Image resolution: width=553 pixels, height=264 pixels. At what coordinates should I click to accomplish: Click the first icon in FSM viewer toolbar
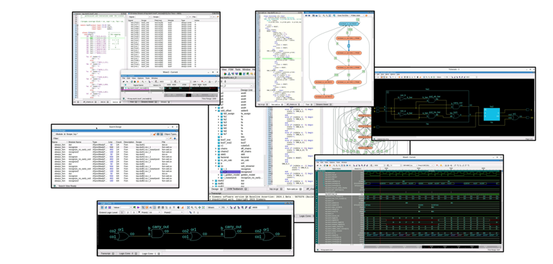pyautogui.click(x=306, y=15)
